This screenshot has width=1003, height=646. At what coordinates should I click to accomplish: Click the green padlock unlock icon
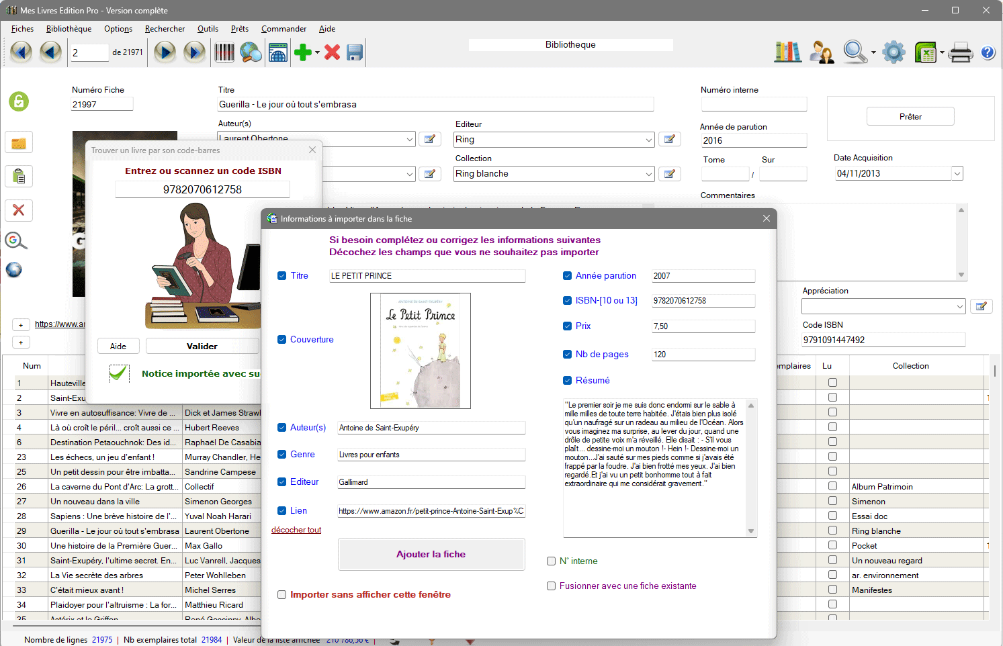[19, 101]
